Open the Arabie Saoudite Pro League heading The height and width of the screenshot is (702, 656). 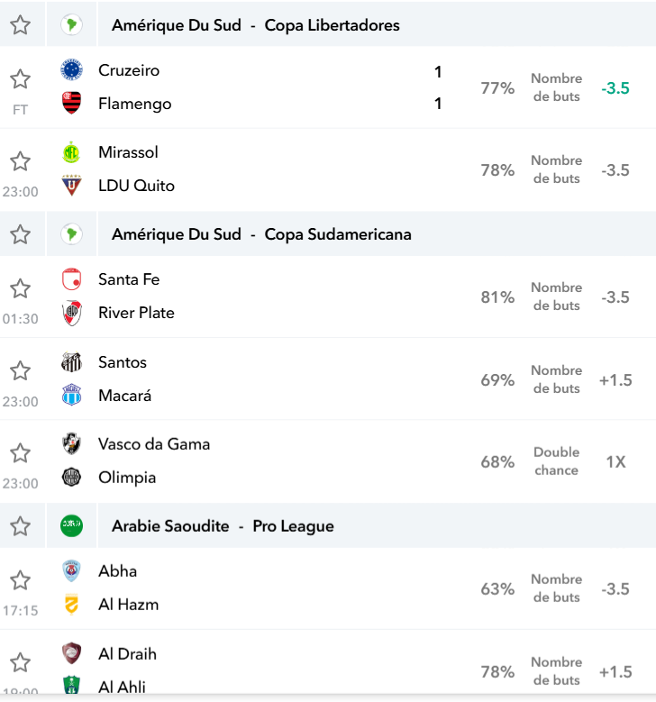pyautogui.click(x=223, y=526)
